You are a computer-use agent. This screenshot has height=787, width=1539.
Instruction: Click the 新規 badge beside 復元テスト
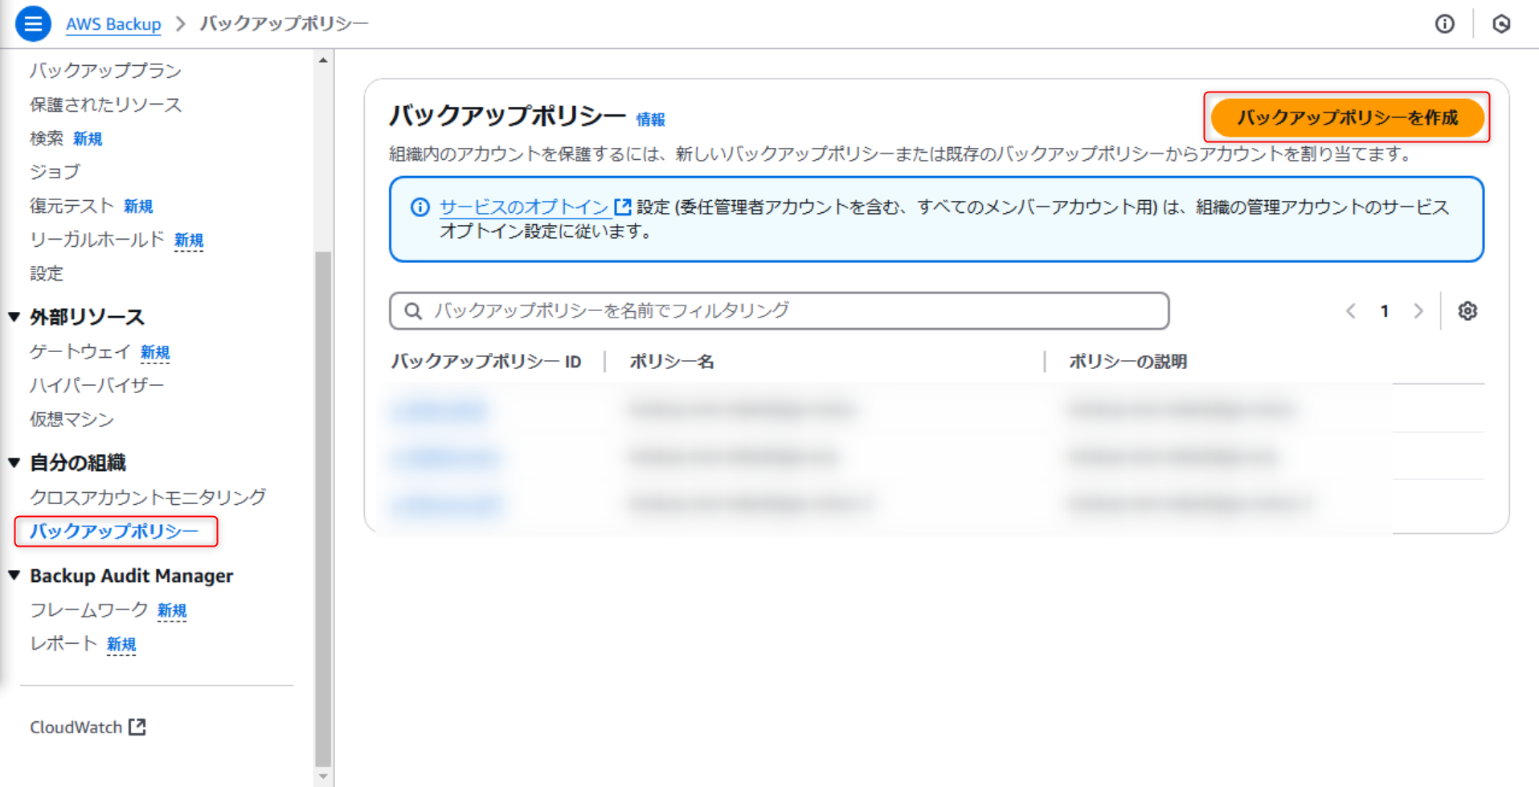click(x=138, y=207)
